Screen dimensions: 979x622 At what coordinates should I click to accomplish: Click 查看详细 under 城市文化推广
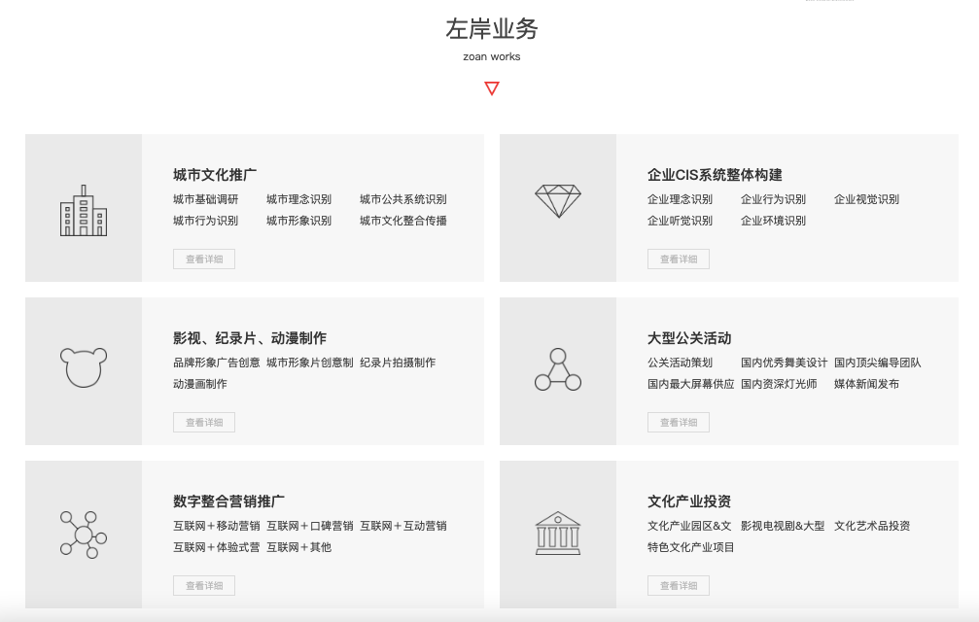[203, 259]
